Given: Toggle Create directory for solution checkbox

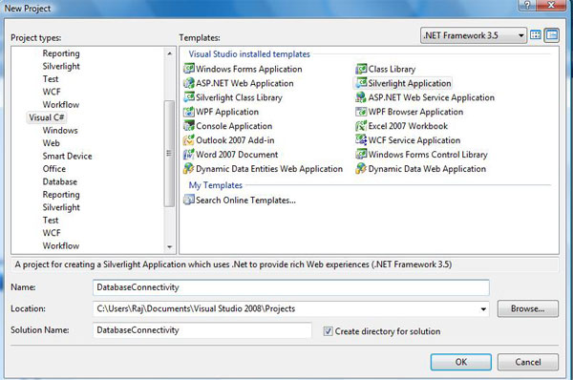Looking at the screenshot, I should [328, 331].
